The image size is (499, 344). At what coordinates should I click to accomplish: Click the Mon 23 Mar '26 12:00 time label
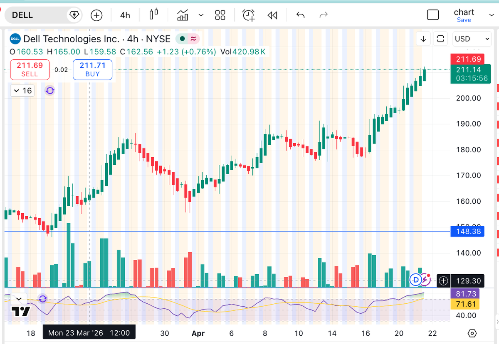89,333
